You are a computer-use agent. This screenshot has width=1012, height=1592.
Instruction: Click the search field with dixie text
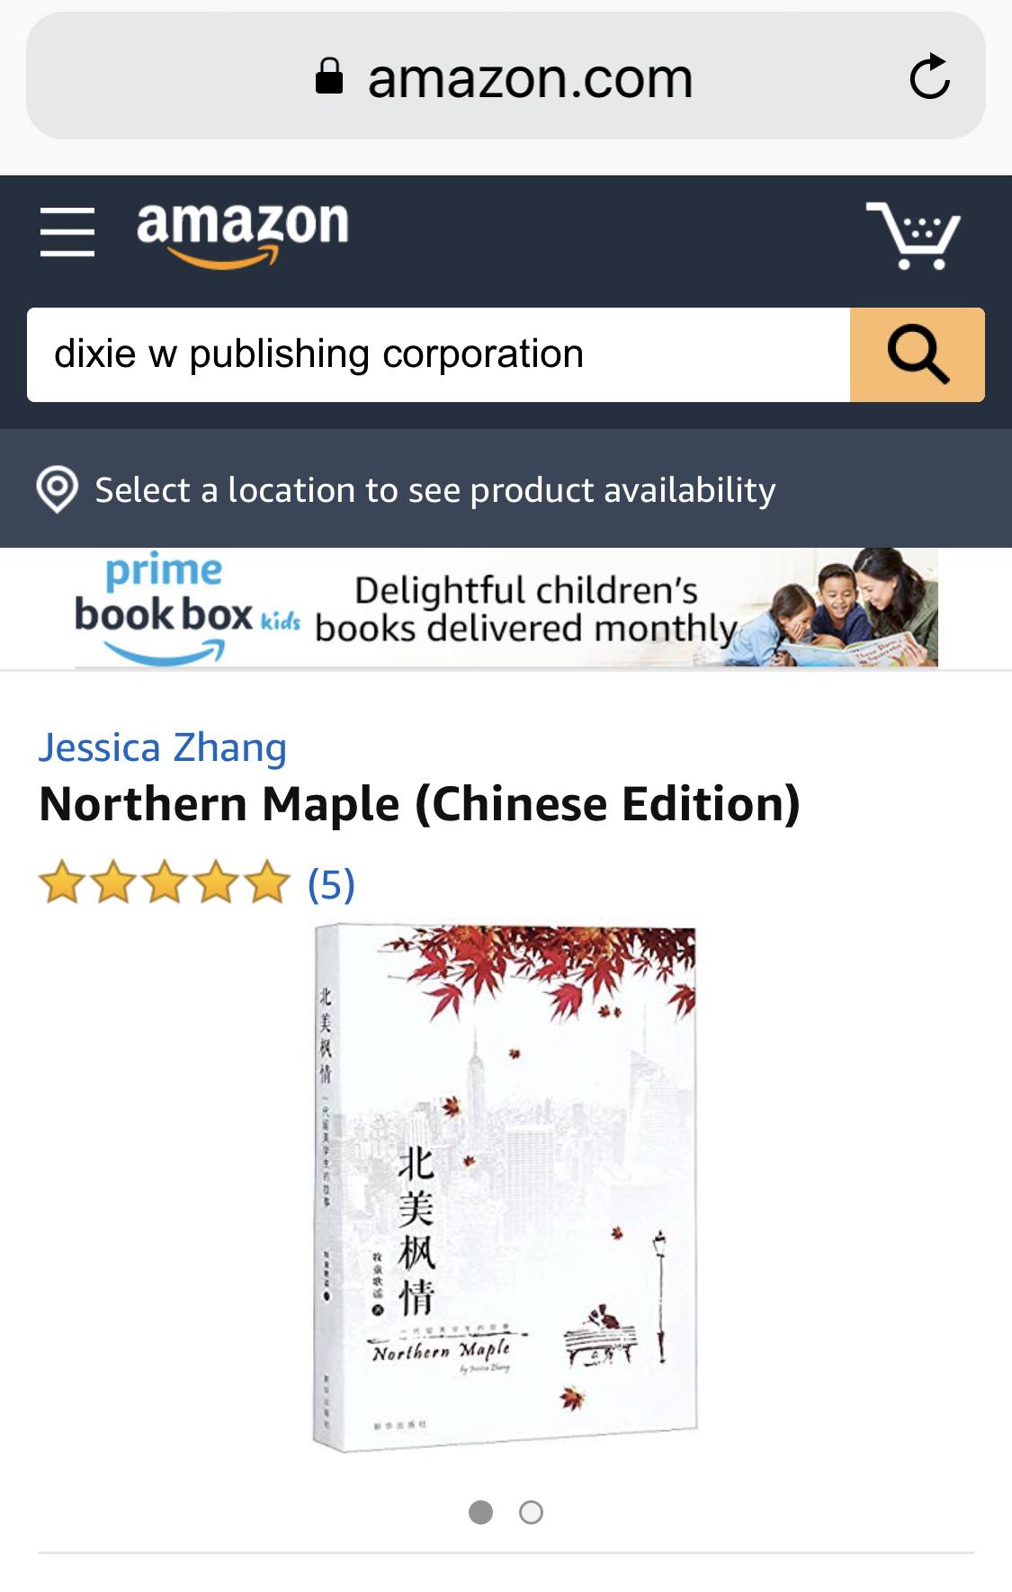click(438, 354)
